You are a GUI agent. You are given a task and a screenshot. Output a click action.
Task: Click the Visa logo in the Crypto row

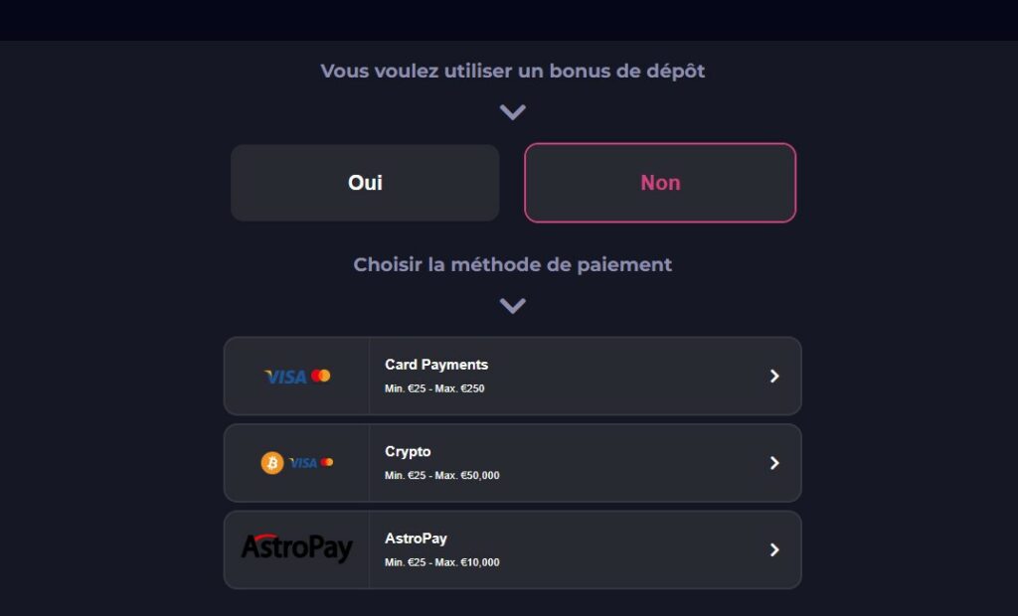pyautogui.click(x=302, y=463)
